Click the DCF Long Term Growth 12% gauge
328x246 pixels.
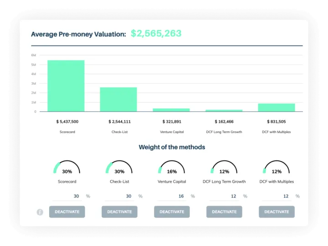[x=224, y=167]
